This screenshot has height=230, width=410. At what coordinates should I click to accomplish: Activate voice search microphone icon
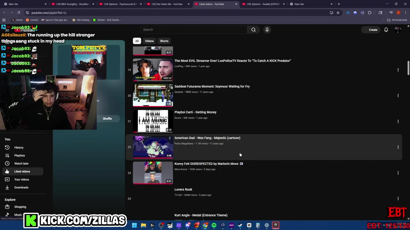(267, 30)
